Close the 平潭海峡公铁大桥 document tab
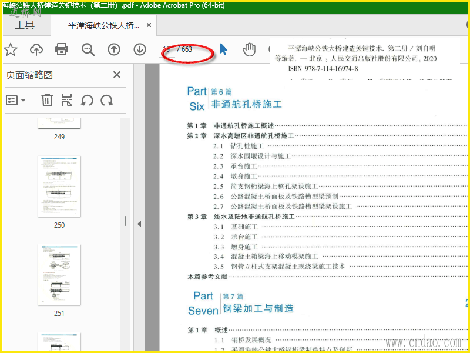 coord(149,25)
